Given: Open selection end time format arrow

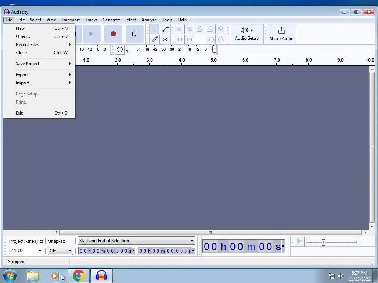Looking at the screenshot, I should [x=193, y=251].
